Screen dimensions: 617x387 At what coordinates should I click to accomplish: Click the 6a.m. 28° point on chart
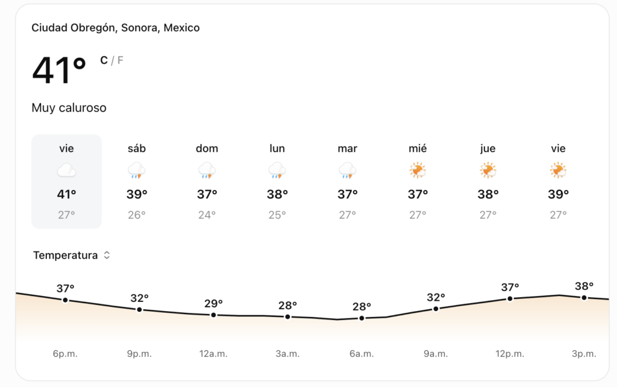click(x=362, y=318)
